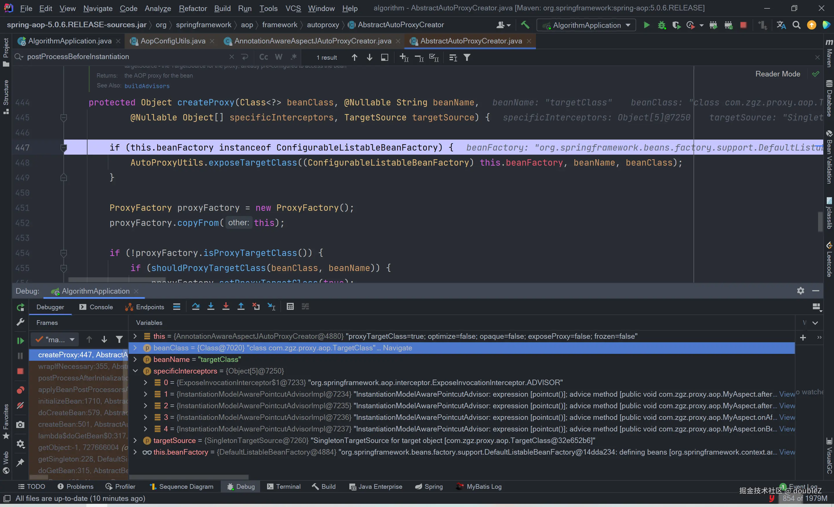This screenshot has width=834, height=507.
Task: Toggle Words option in search bar
Action: point(279,57)
